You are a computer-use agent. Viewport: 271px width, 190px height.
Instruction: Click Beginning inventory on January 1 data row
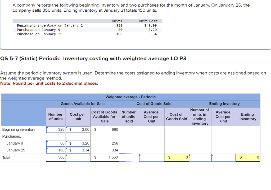pyautogui.click(x=87, y=25)
